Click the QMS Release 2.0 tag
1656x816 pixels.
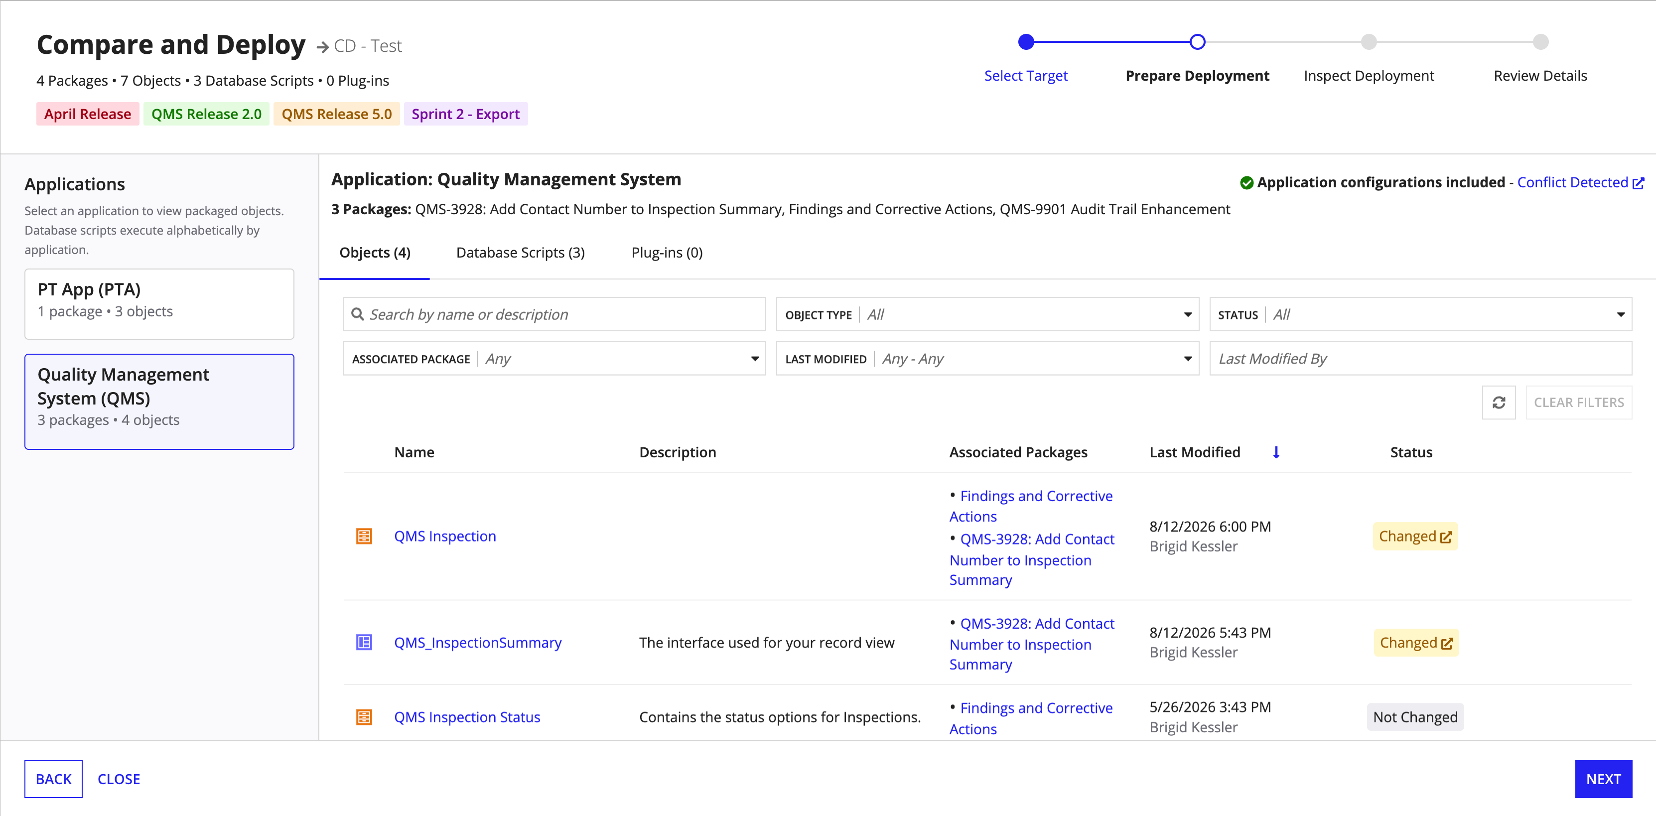pos(206,114)
